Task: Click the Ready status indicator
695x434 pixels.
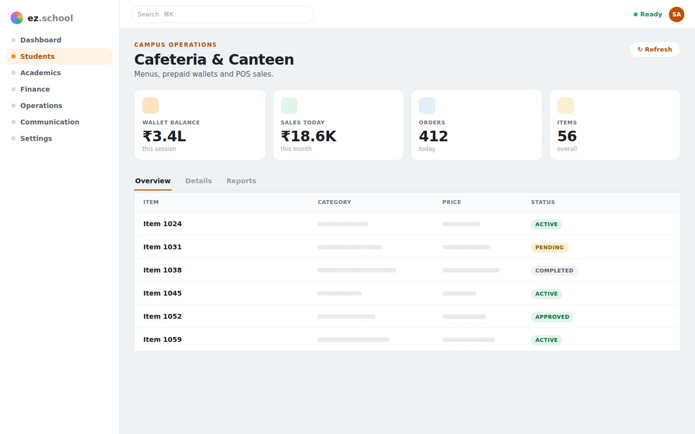Action: pos(648,14)
